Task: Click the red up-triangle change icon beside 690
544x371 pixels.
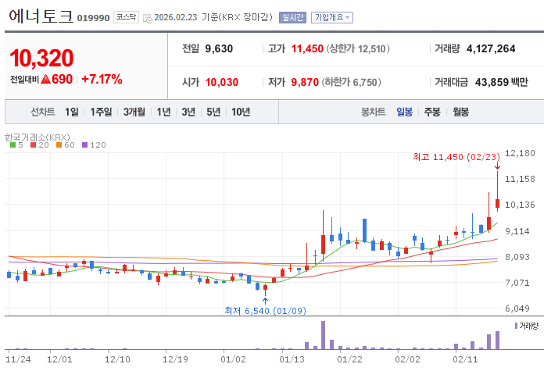Action: pyautogui.click(x=46, y=80)
